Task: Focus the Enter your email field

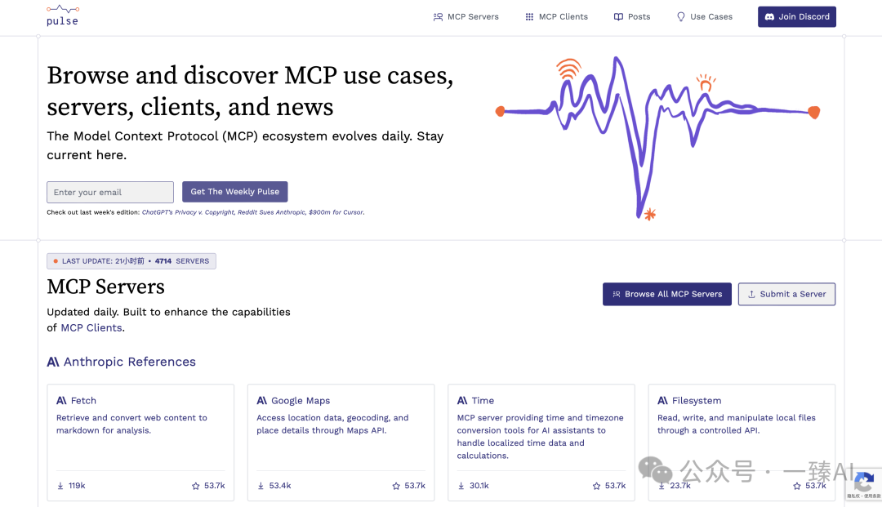Action: [110, 192]
